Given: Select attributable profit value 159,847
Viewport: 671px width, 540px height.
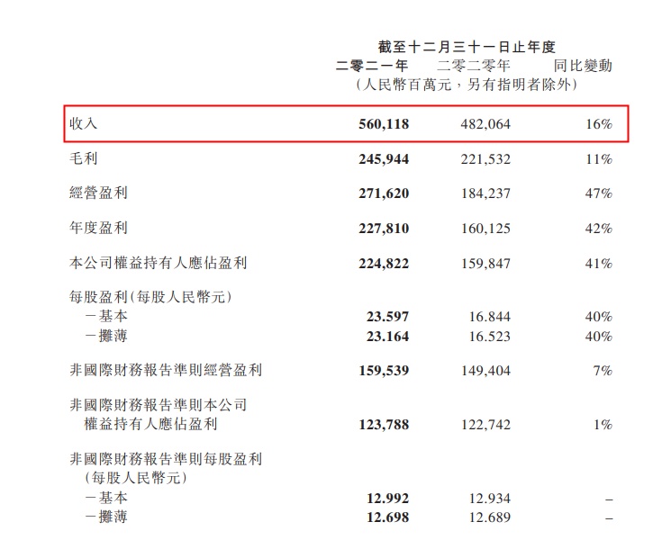Looking at the screenshot, I should pos(485,264).
